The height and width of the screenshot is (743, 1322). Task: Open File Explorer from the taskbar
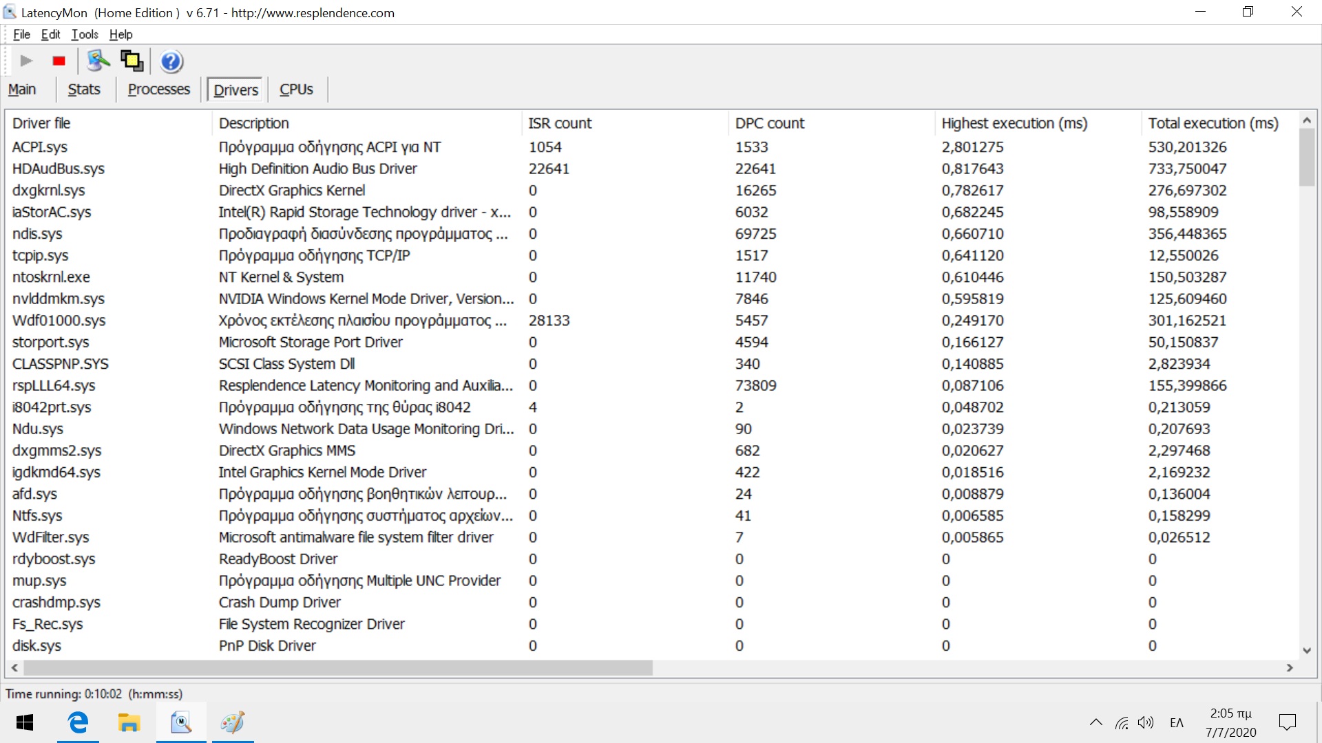point(129,722)
